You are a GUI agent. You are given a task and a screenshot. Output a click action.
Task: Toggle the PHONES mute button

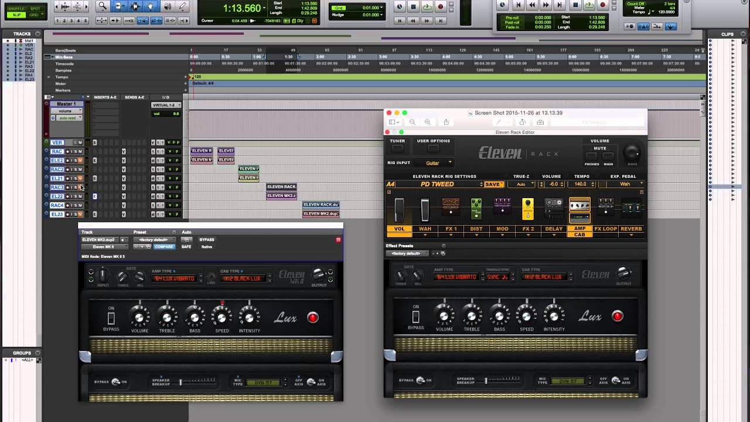[592, 156]
